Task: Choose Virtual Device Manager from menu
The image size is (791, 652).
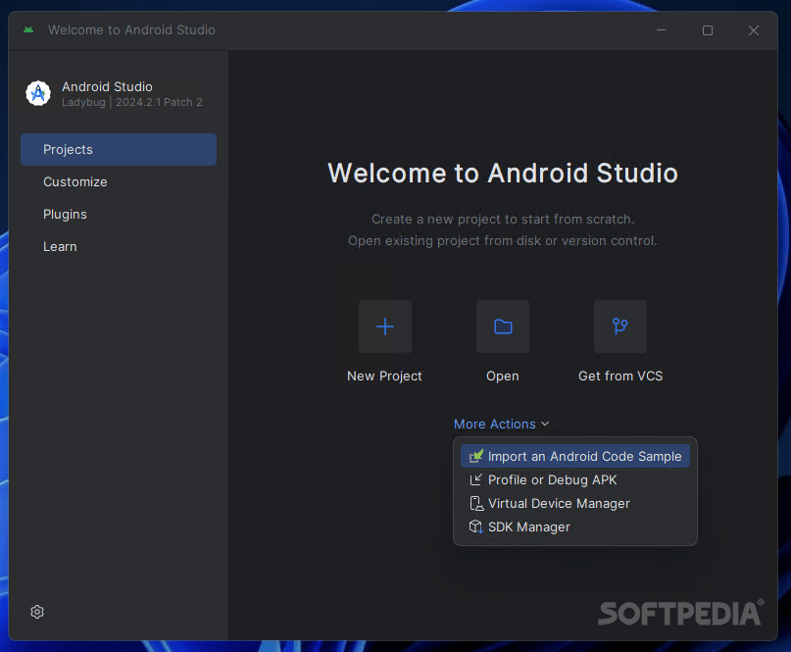Action: click(x=559, y=503)
